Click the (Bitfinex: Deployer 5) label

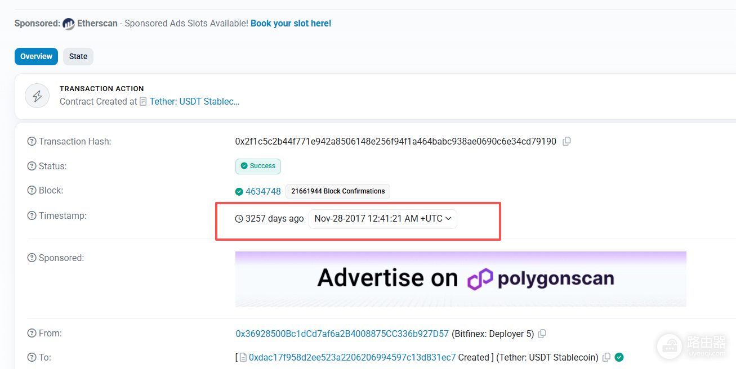[x=493, y=334]
